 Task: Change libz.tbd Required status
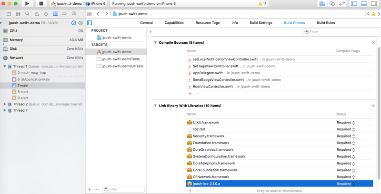click(x=346, y=129)
